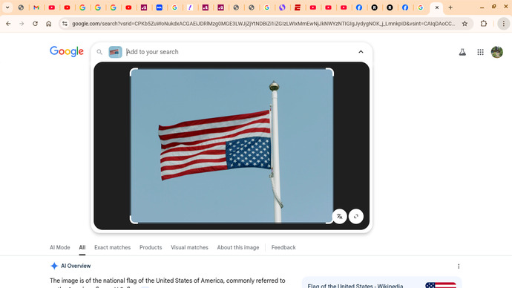Go back to previous page
This screenshot has width=512, height=288.
[x=8, y=24]
